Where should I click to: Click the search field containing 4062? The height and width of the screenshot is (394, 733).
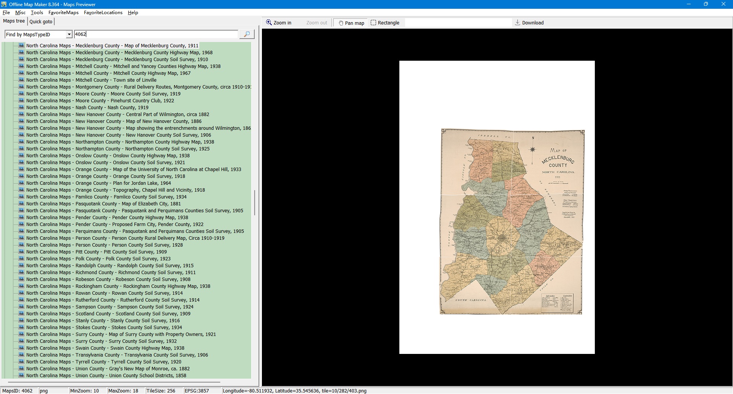[x=156, y=34]
